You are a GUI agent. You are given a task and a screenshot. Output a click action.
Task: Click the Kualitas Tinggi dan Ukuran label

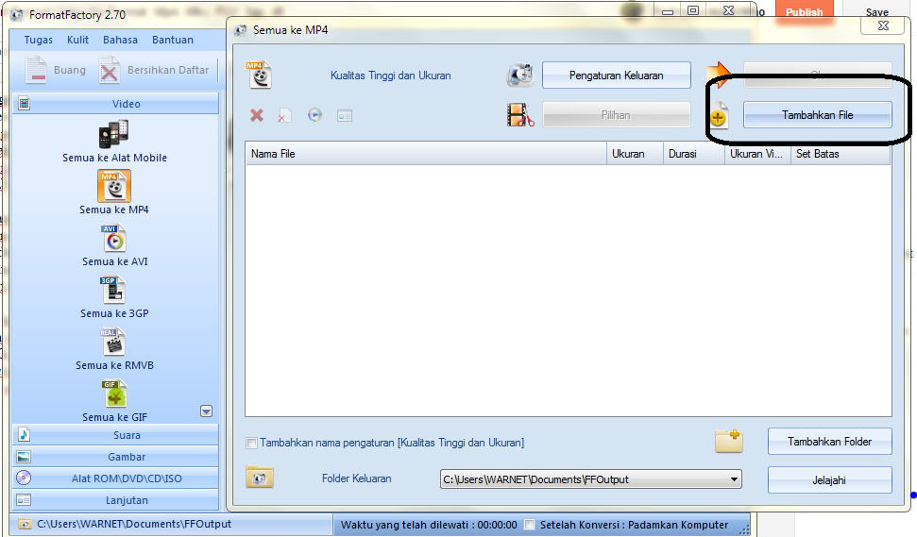point(391,76)
